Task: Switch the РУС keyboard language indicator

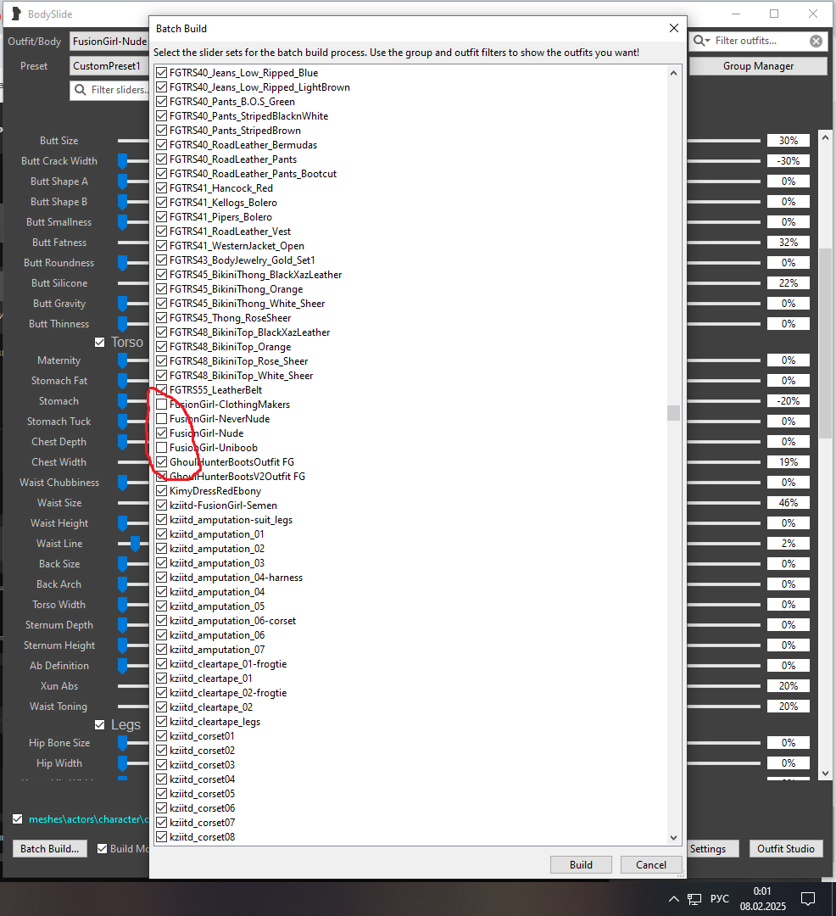Action: click(720, 899)
